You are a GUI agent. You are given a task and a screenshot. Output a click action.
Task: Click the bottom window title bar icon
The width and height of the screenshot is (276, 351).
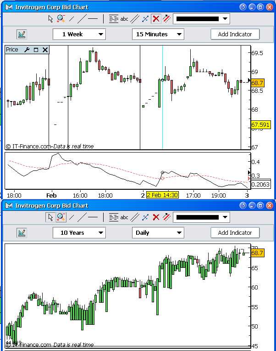[x=9, y=205]
